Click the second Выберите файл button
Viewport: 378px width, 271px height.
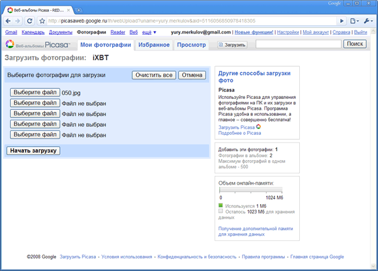35,103
